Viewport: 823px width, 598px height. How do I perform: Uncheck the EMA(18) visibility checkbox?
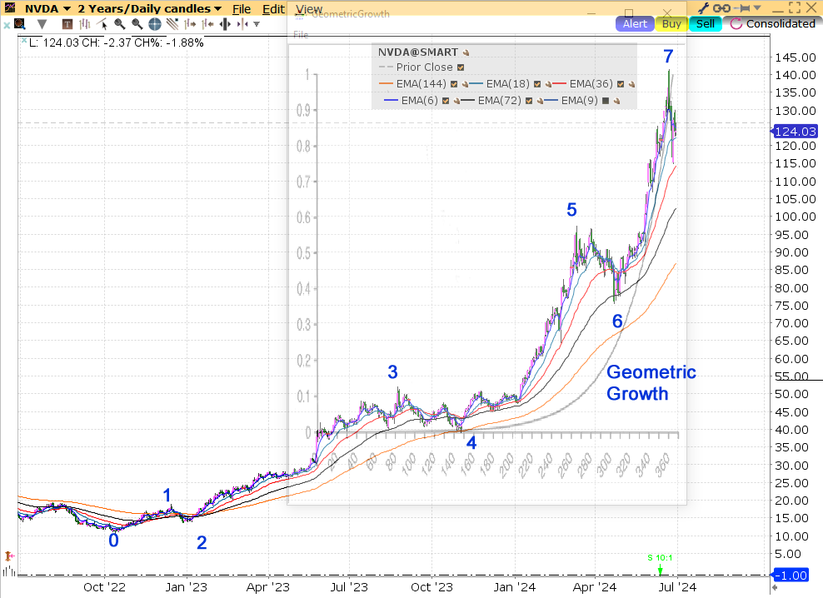(537, 84)
